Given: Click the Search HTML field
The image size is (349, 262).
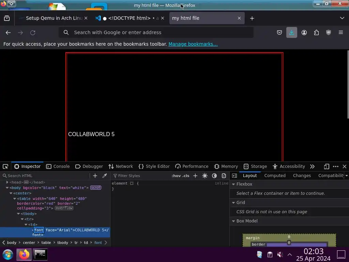Looking at the screenshot, I should coord(46,176).
